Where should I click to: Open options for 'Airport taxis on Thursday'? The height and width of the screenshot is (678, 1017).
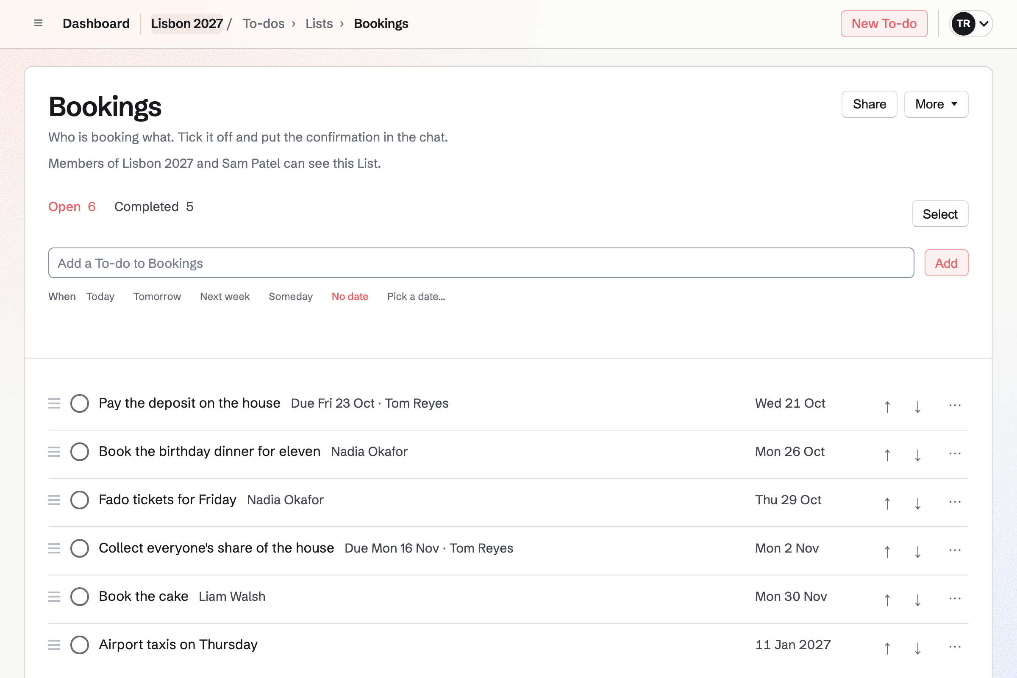[x=955, y=647]
